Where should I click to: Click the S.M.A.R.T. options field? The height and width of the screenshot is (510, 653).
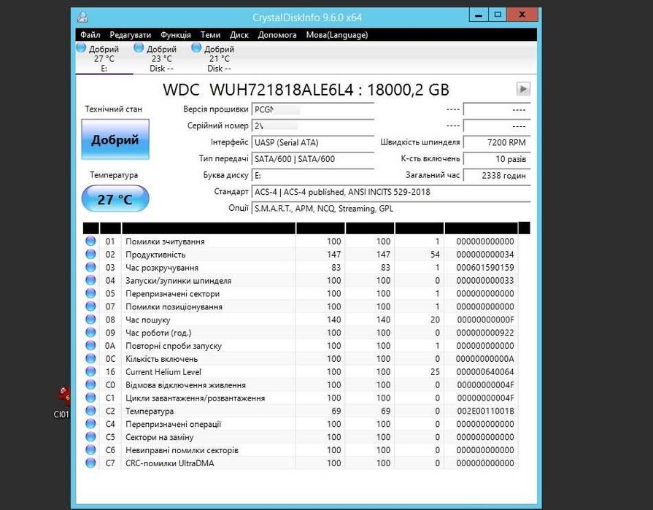coord(391,209)
